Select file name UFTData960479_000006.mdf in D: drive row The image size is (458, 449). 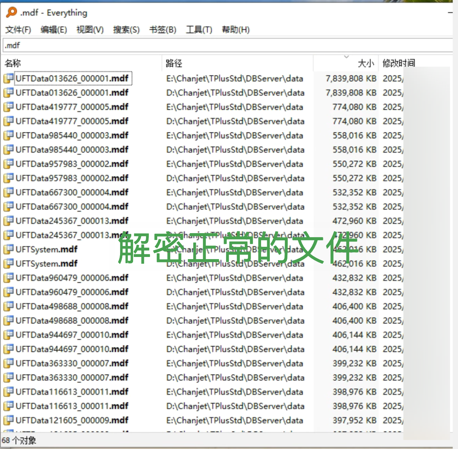point(72,292)
